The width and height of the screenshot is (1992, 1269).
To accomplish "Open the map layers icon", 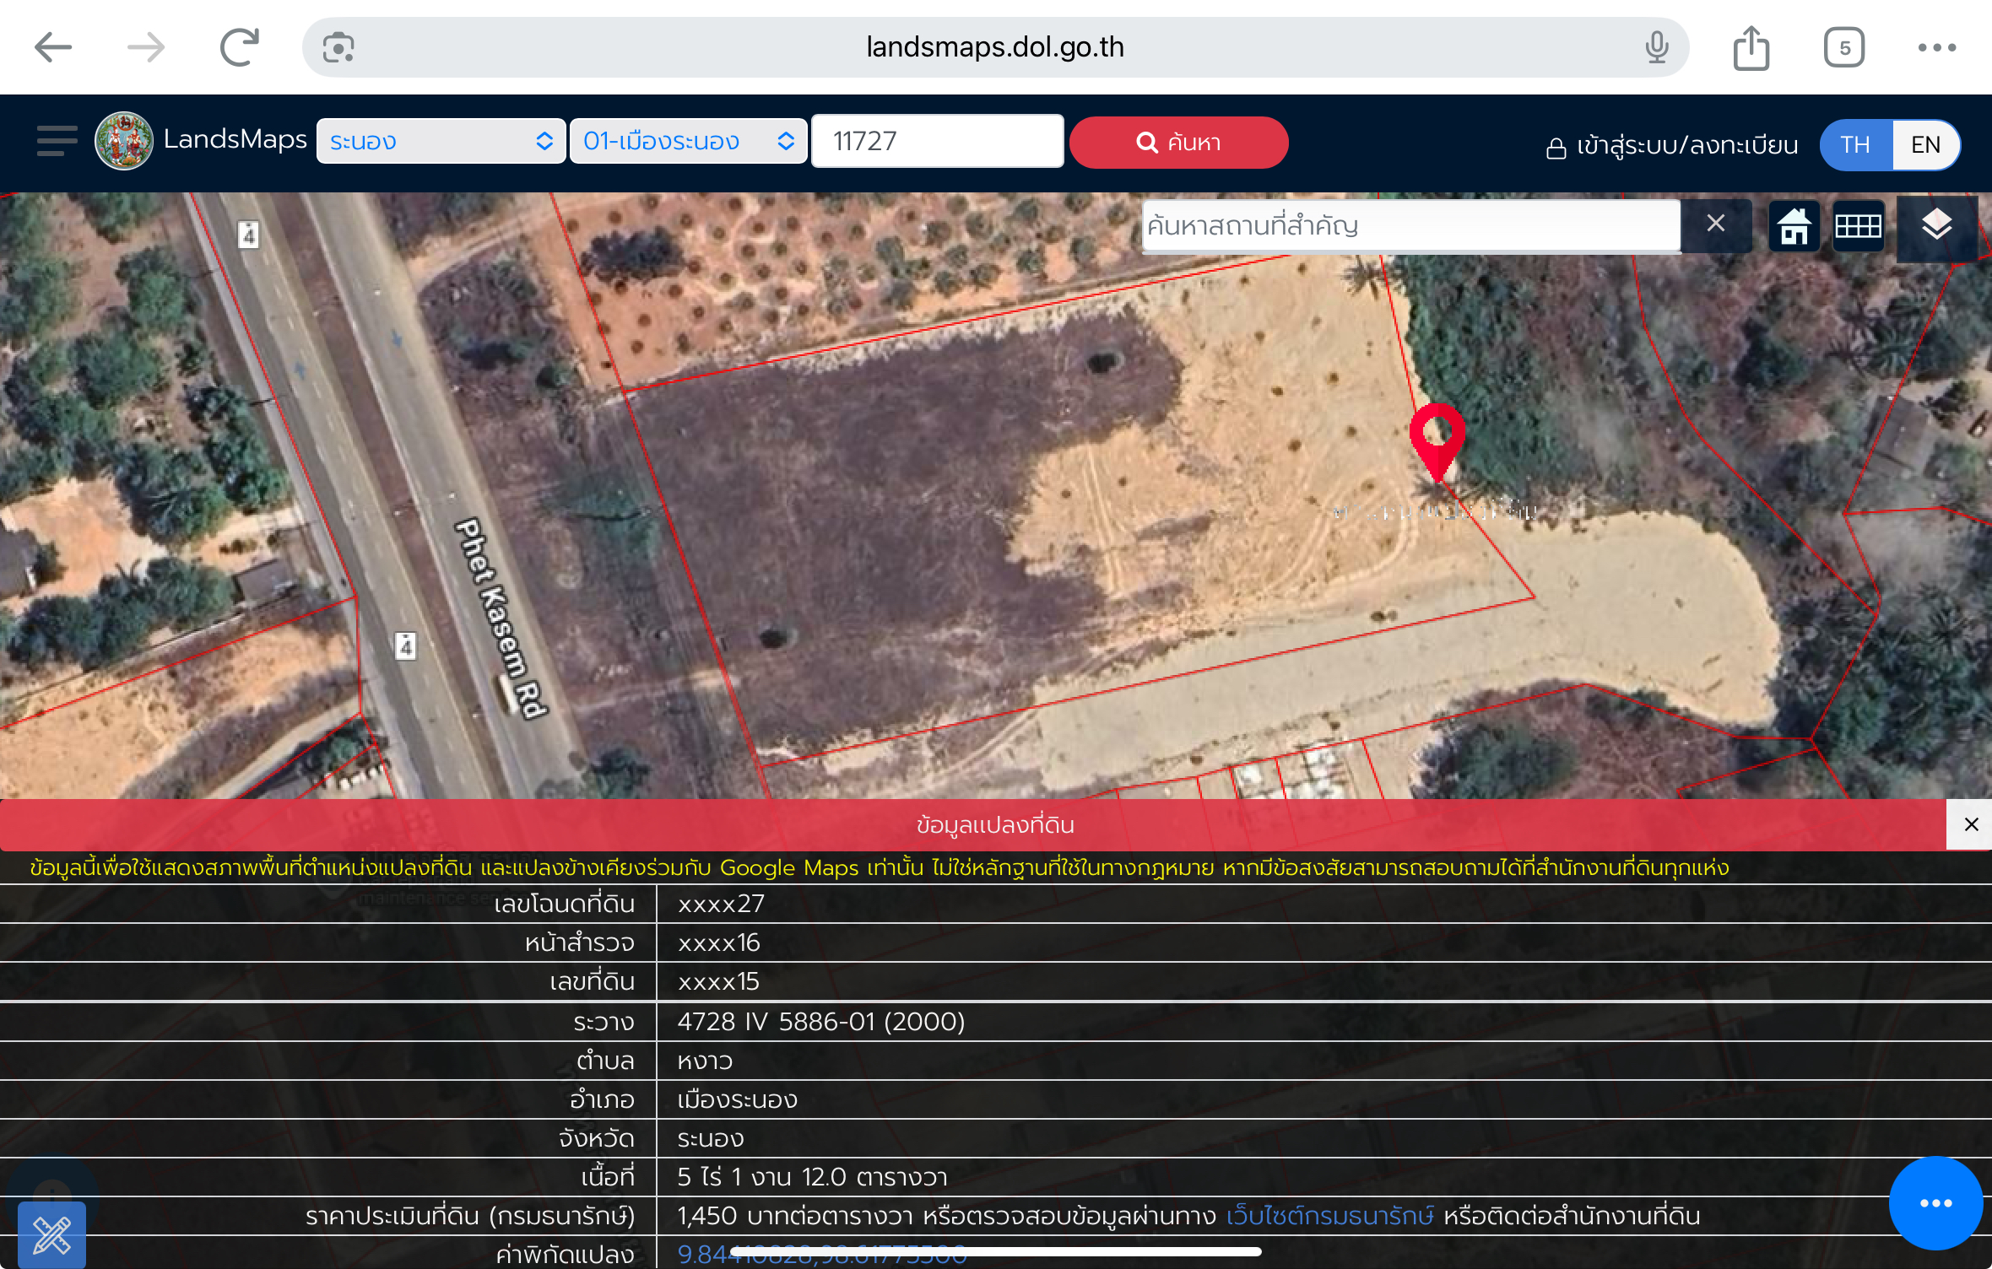I will pos(1936,225).
